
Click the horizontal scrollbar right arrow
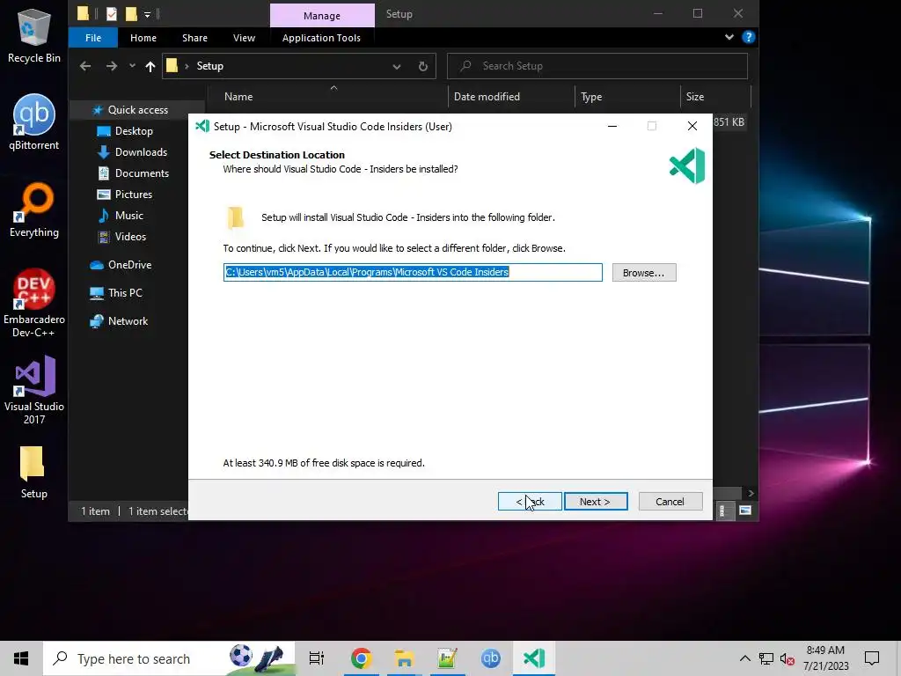[751, 493]
